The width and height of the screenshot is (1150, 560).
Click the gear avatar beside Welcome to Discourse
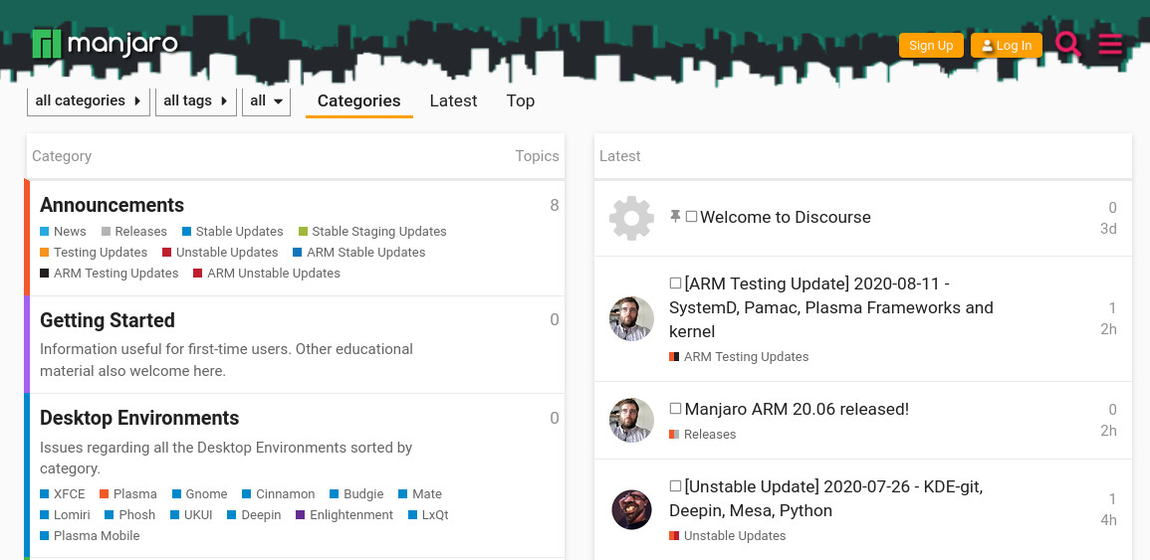pyautogui.click(x=631, y=218)
